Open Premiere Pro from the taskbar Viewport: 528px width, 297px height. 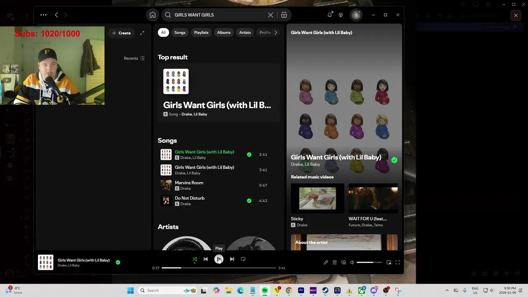[x=301, y=290]
